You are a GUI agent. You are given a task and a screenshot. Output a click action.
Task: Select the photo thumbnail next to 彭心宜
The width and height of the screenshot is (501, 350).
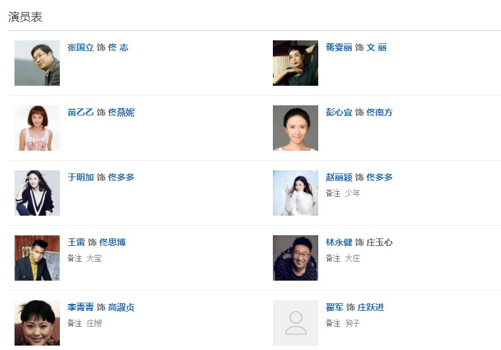[296, 128]
